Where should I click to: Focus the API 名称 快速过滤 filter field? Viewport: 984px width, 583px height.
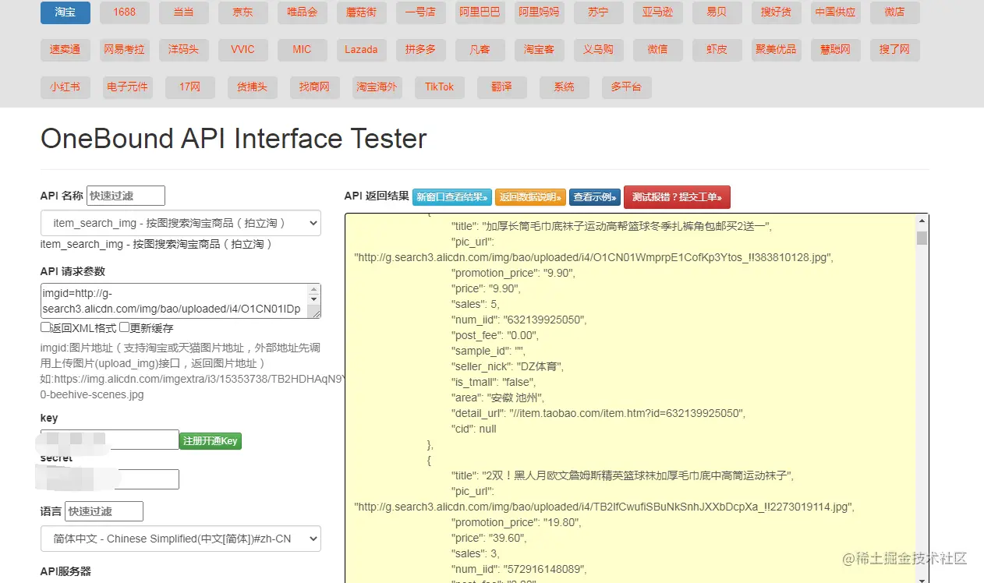[x=126, y=196]
